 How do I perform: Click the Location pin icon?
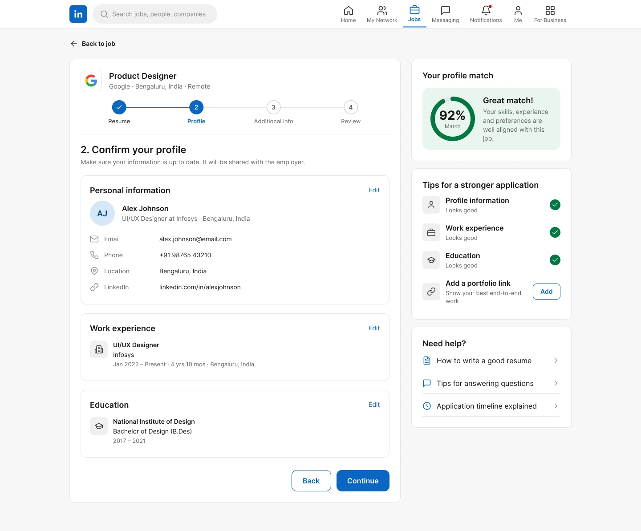(94, 271)
